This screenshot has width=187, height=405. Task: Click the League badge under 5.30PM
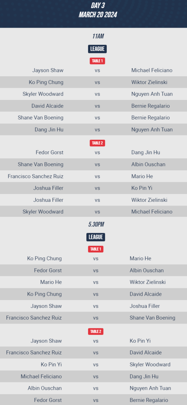click(96, 237)
